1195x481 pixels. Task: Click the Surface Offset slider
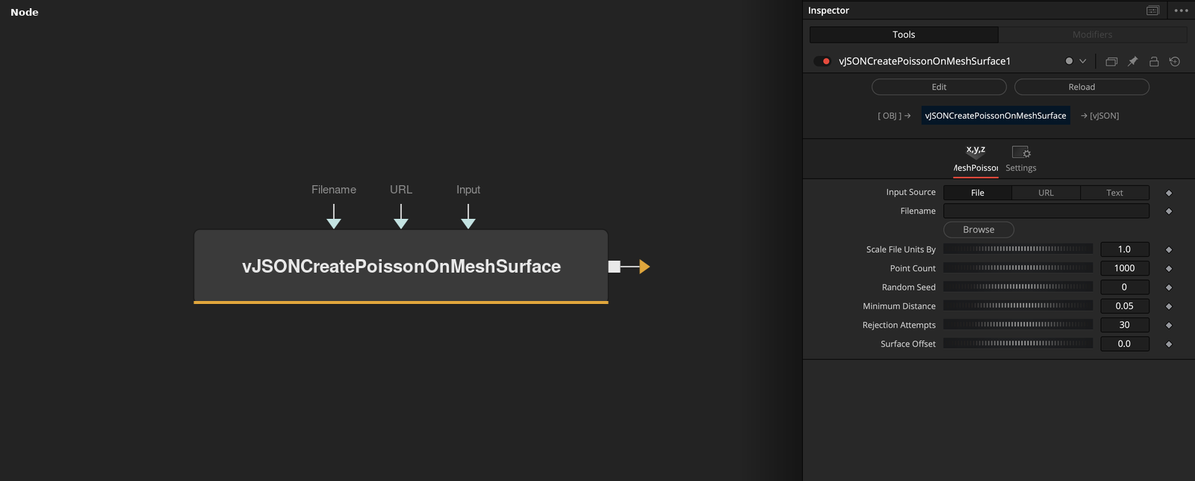click(1018, 344)
